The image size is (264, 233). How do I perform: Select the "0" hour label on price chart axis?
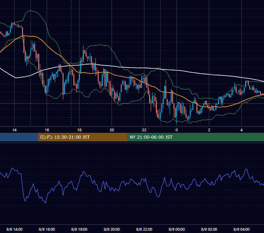pyautogui.click(x=177, y=130)
